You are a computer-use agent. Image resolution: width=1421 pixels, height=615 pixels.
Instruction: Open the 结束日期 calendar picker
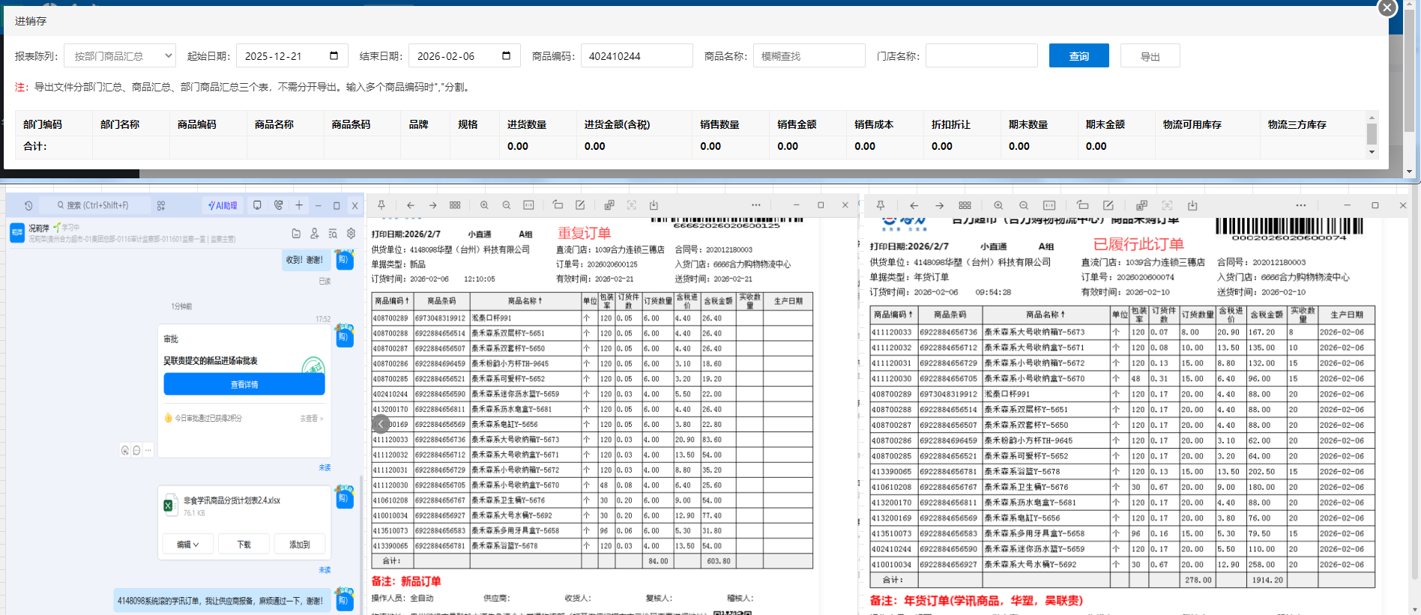506,56
